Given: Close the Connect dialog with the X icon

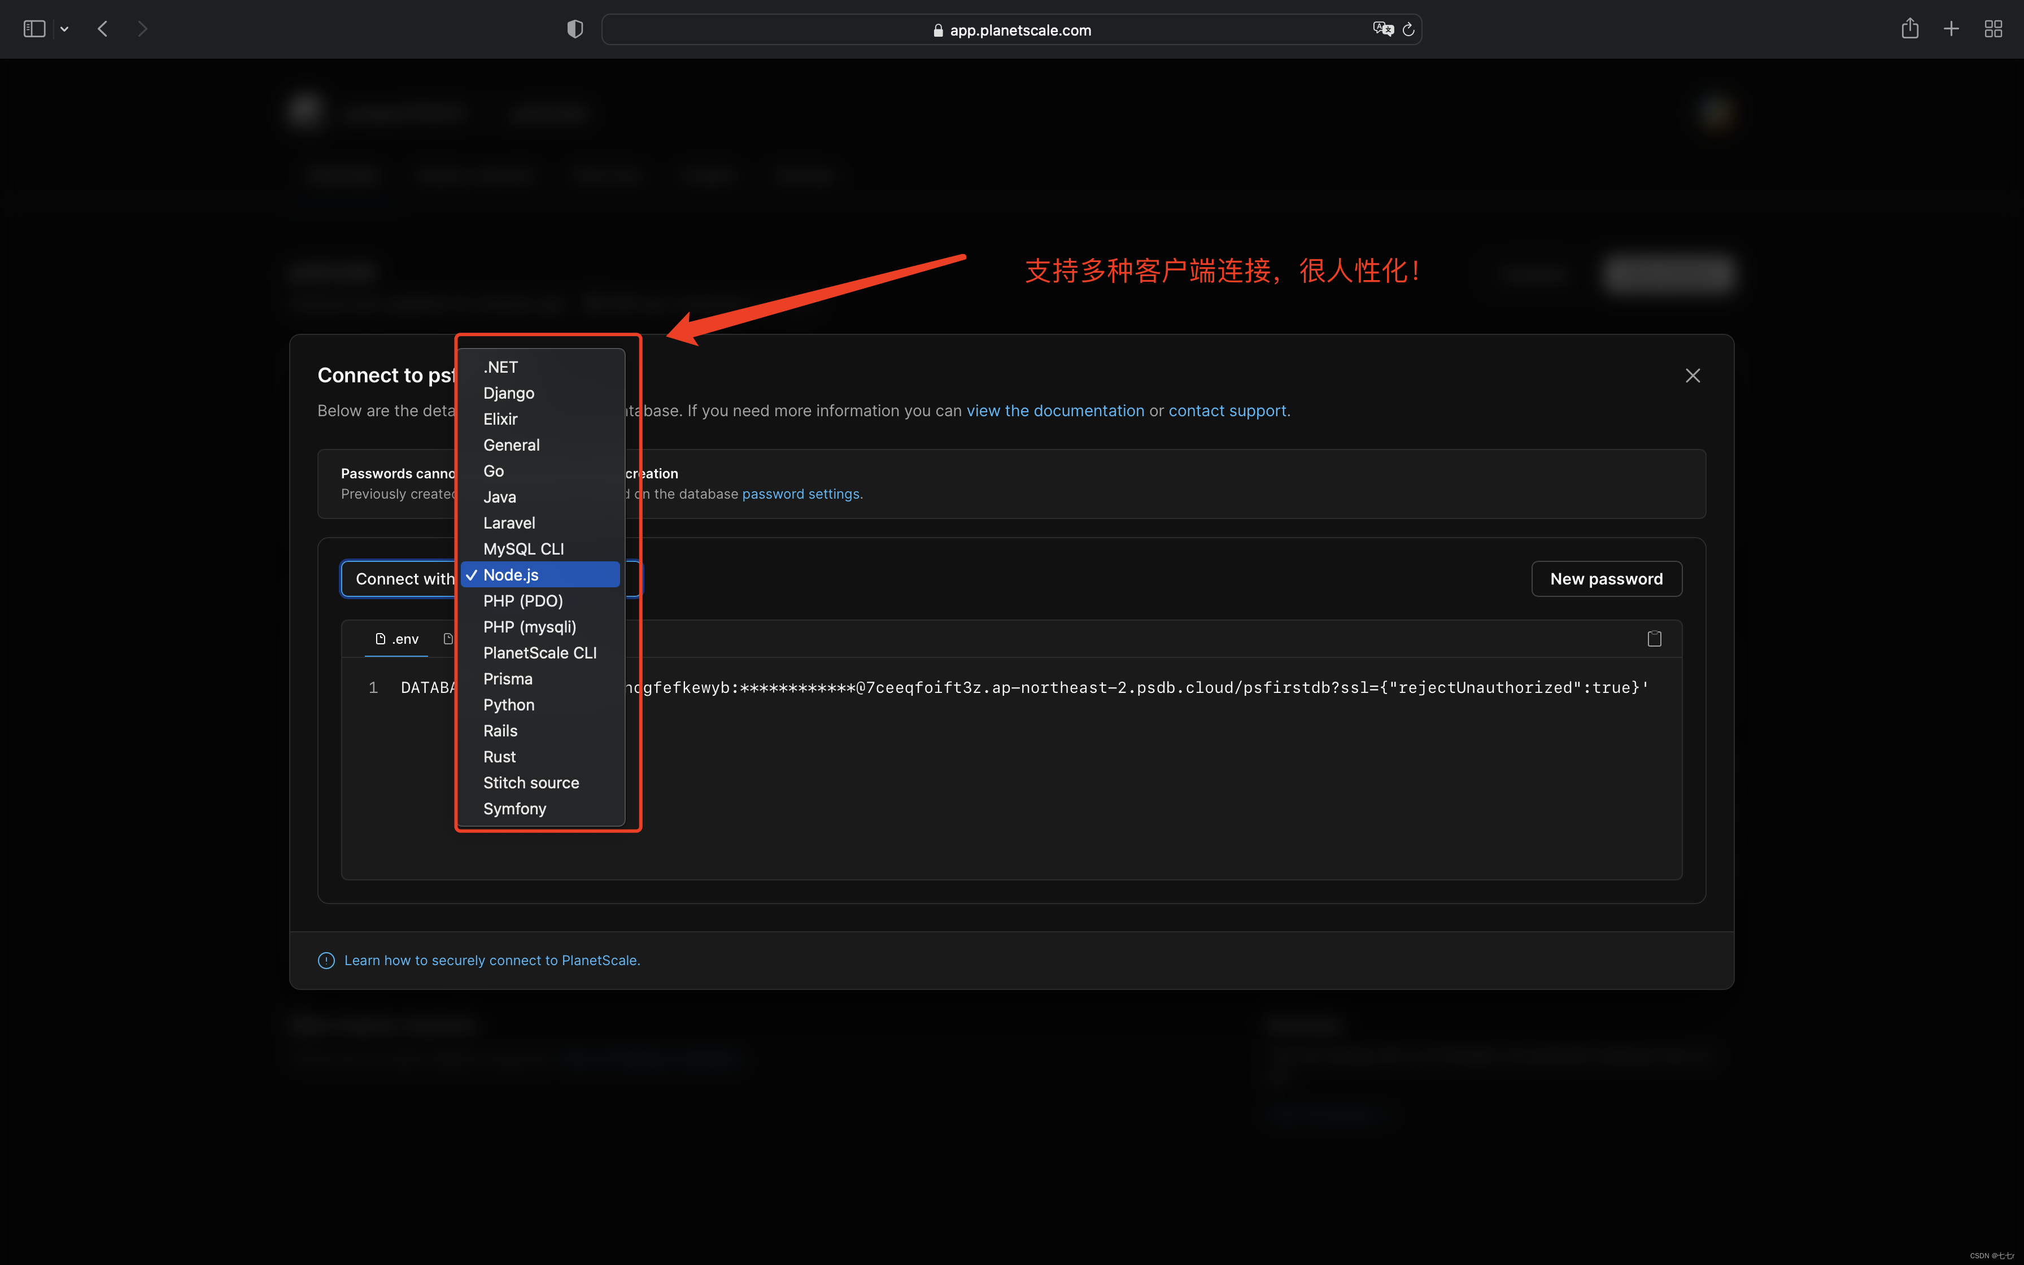Looking at the screenshot, I should point(1693,376).
